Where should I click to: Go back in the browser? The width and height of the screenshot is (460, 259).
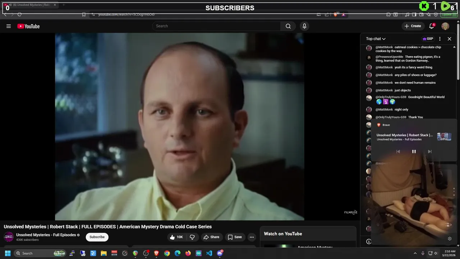(5, 14)
